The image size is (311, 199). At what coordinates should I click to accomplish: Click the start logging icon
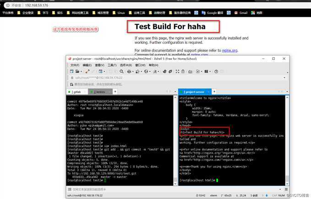pos(198,71)
